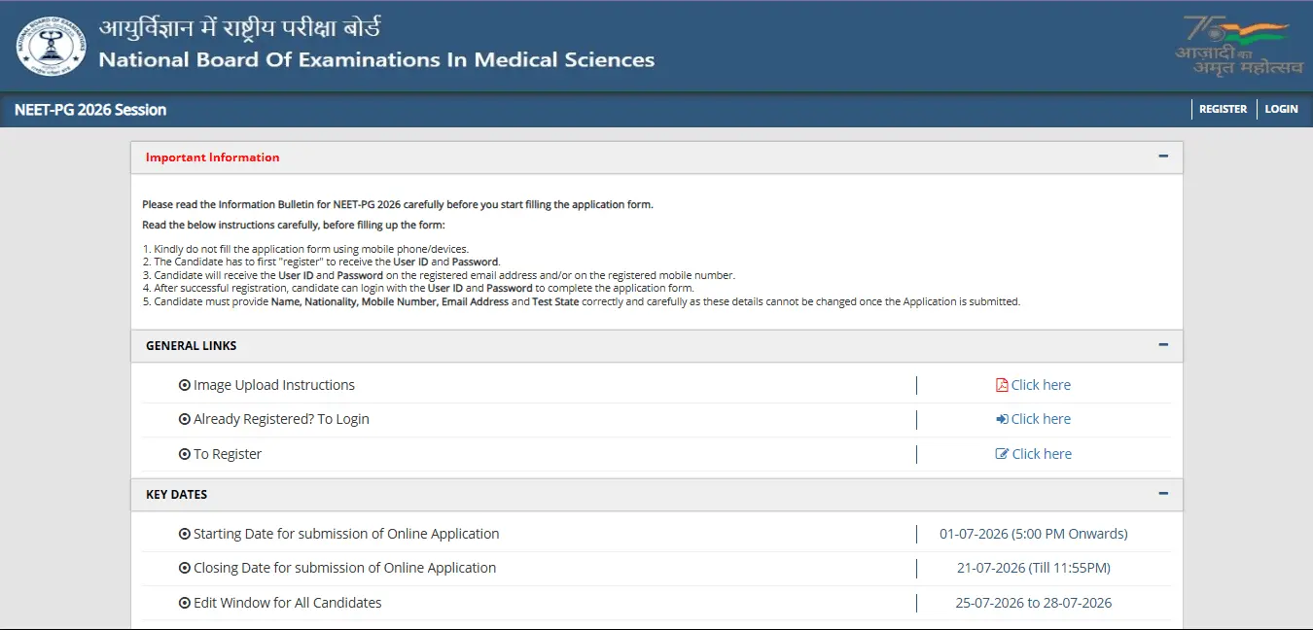The image size is (1313, 630).
Task: Click the Image Upload Instructions row label
Action: coord(274,385)
